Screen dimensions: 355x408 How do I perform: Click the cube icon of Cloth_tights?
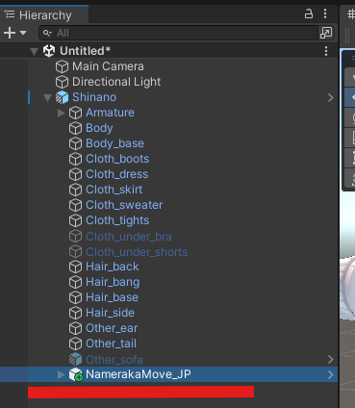pyautogui.click(x=75, y=220)
